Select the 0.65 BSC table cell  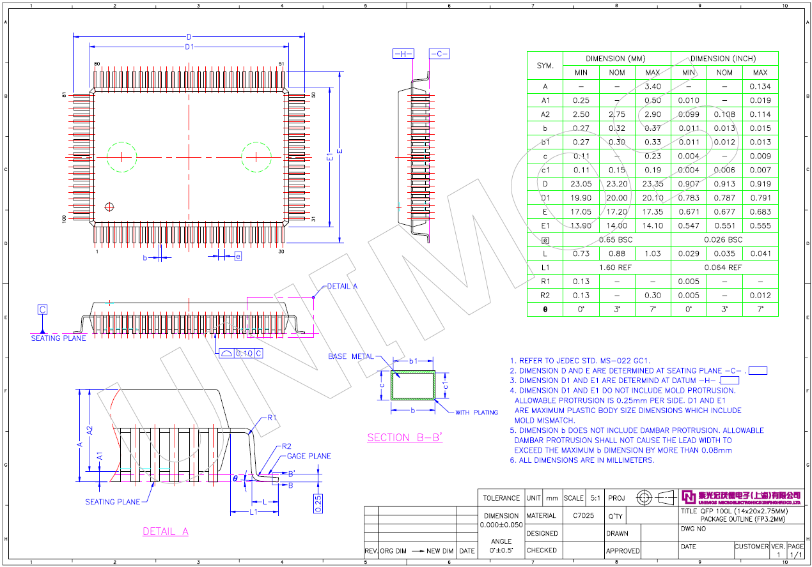(616, 239)
